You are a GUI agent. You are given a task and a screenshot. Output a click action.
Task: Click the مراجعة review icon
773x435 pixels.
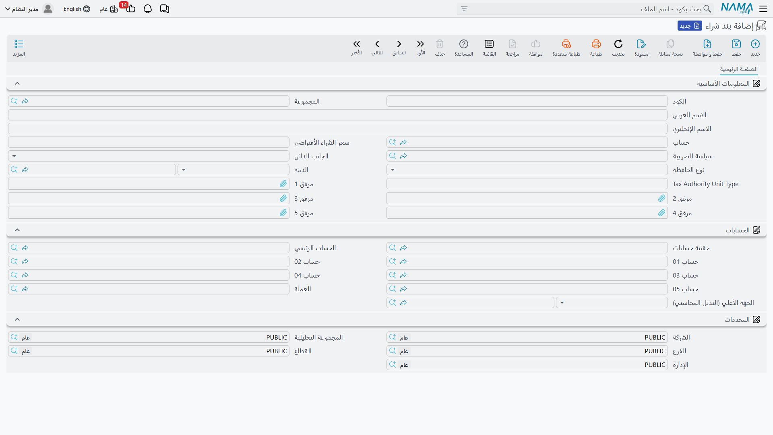tap(513, 44)
